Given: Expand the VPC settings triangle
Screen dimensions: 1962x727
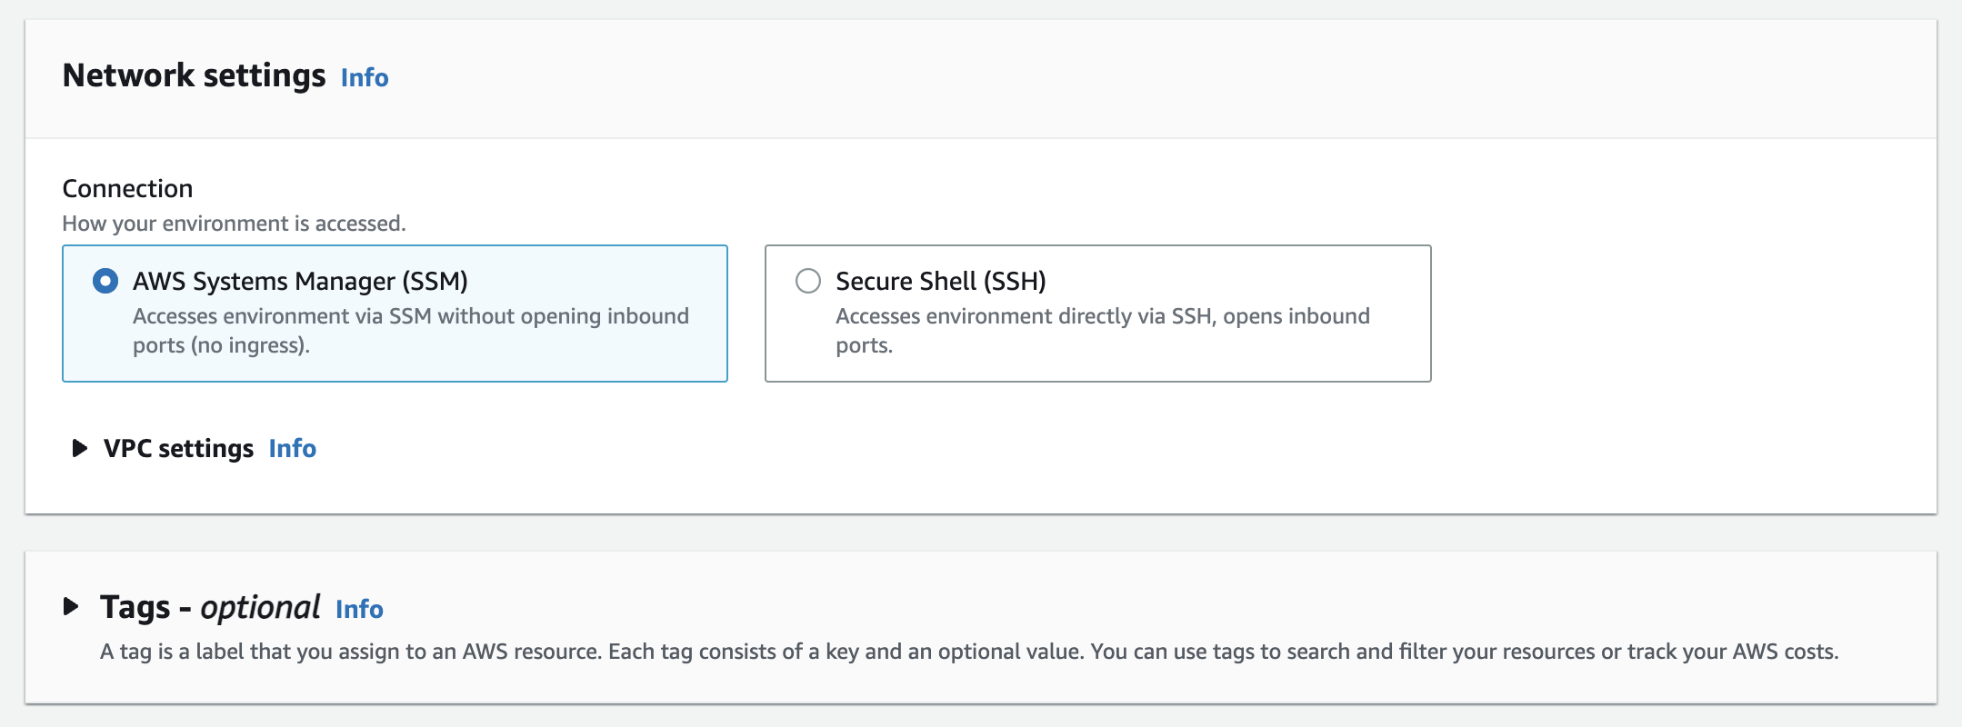Looking at the screenshot, I should 79,448.
